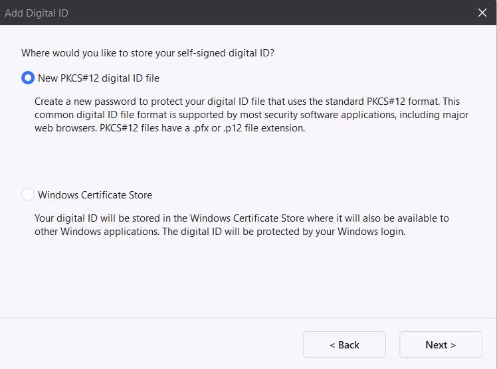
Task: Choose the Windows Certificate Store radio button
Action: [x=27, y=195]
